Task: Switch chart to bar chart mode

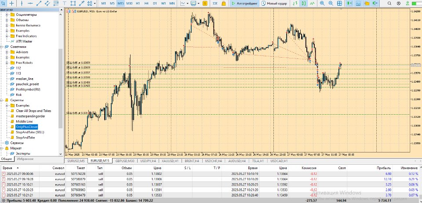Action: click(295, 3)
